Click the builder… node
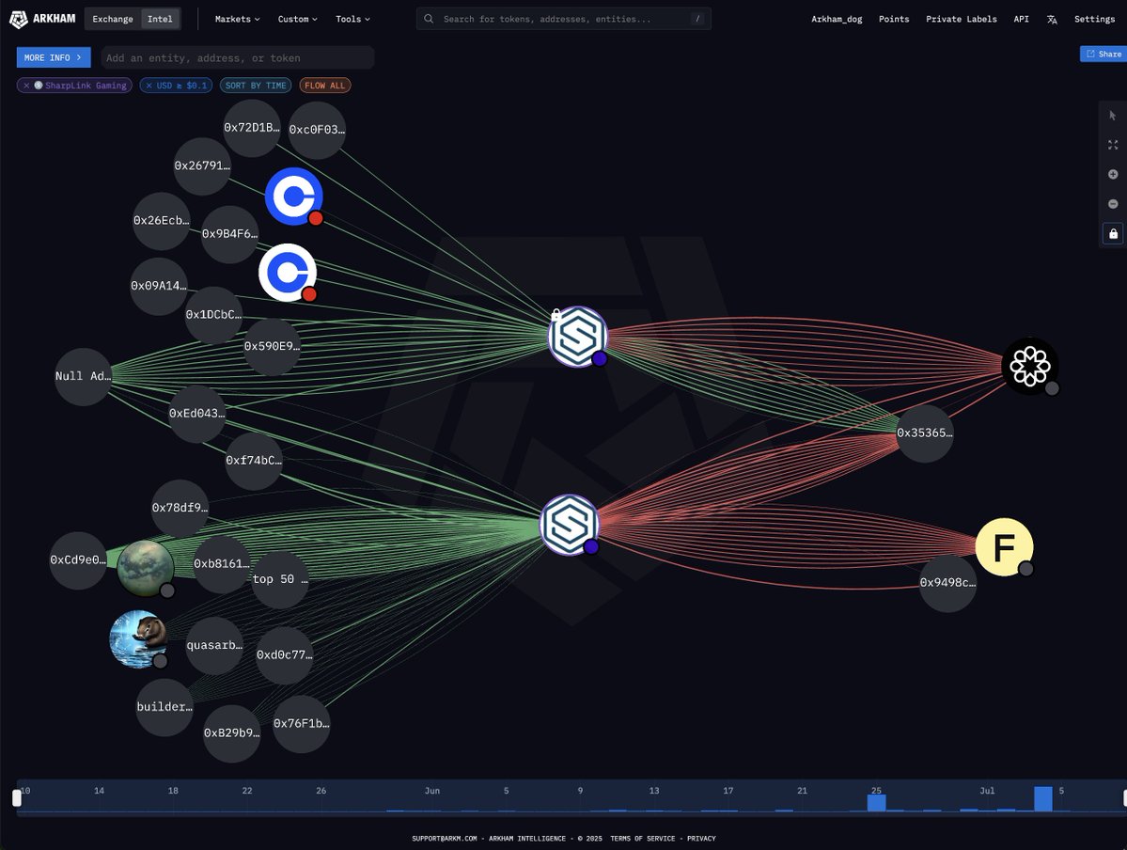 pos(164,707)
